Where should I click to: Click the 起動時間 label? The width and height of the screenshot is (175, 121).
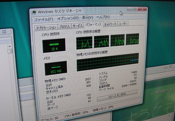[x=104, y=86]
